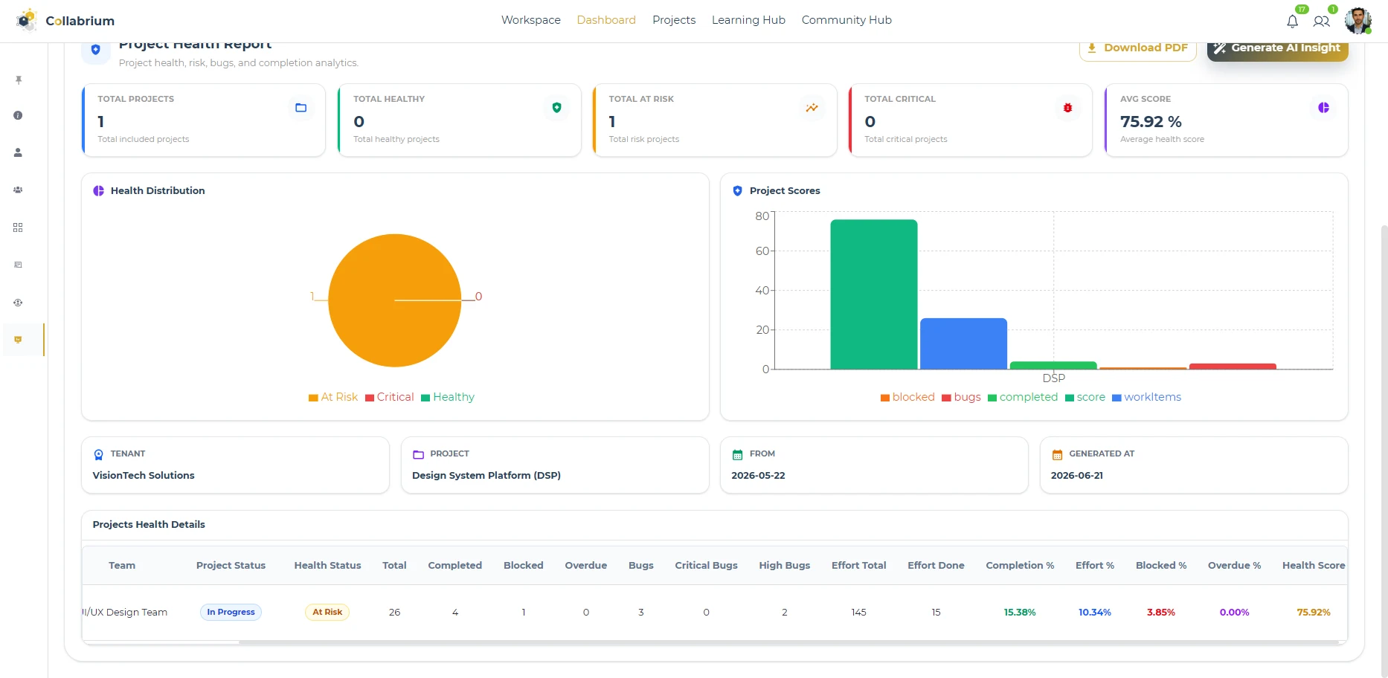The height and width of the screenshot is (678, 1388).
Task: Click the bug icon on Total Critical card
Action: [x=1067, y=108]
